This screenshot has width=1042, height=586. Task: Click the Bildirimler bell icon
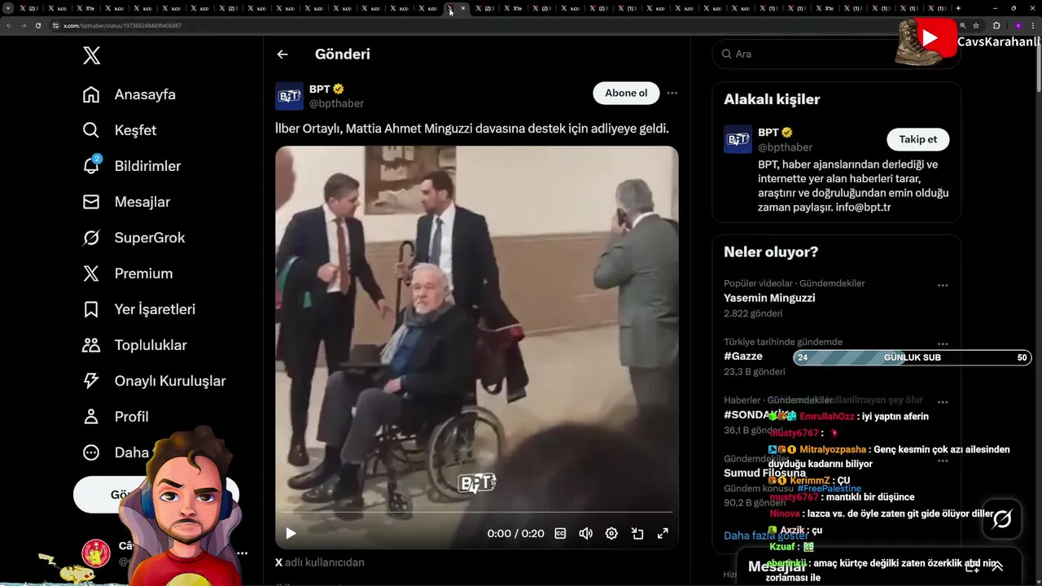click(91, 166)
